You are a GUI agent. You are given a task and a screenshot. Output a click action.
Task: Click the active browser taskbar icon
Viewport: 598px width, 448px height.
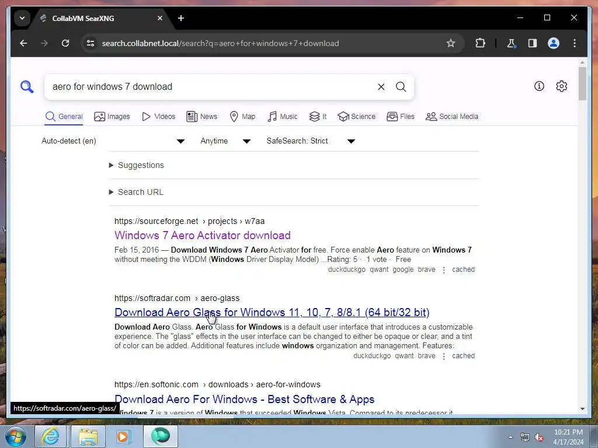coord(161,436)
